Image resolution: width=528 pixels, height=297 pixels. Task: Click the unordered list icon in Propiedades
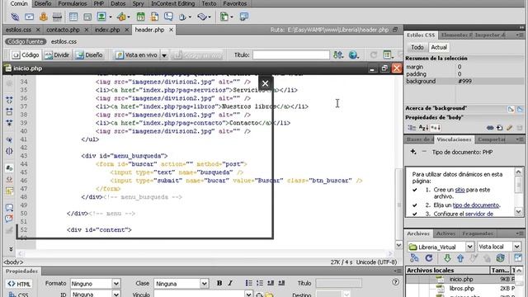248,283
